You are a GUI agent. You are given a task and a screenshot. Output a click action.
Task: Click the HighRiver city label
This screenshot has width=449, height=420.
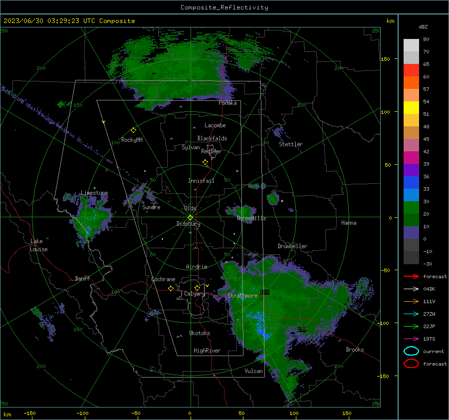point(207,351)
